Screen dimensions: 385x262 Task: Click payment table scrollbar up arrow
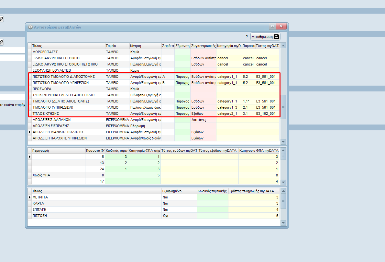(x=283, y=191)
